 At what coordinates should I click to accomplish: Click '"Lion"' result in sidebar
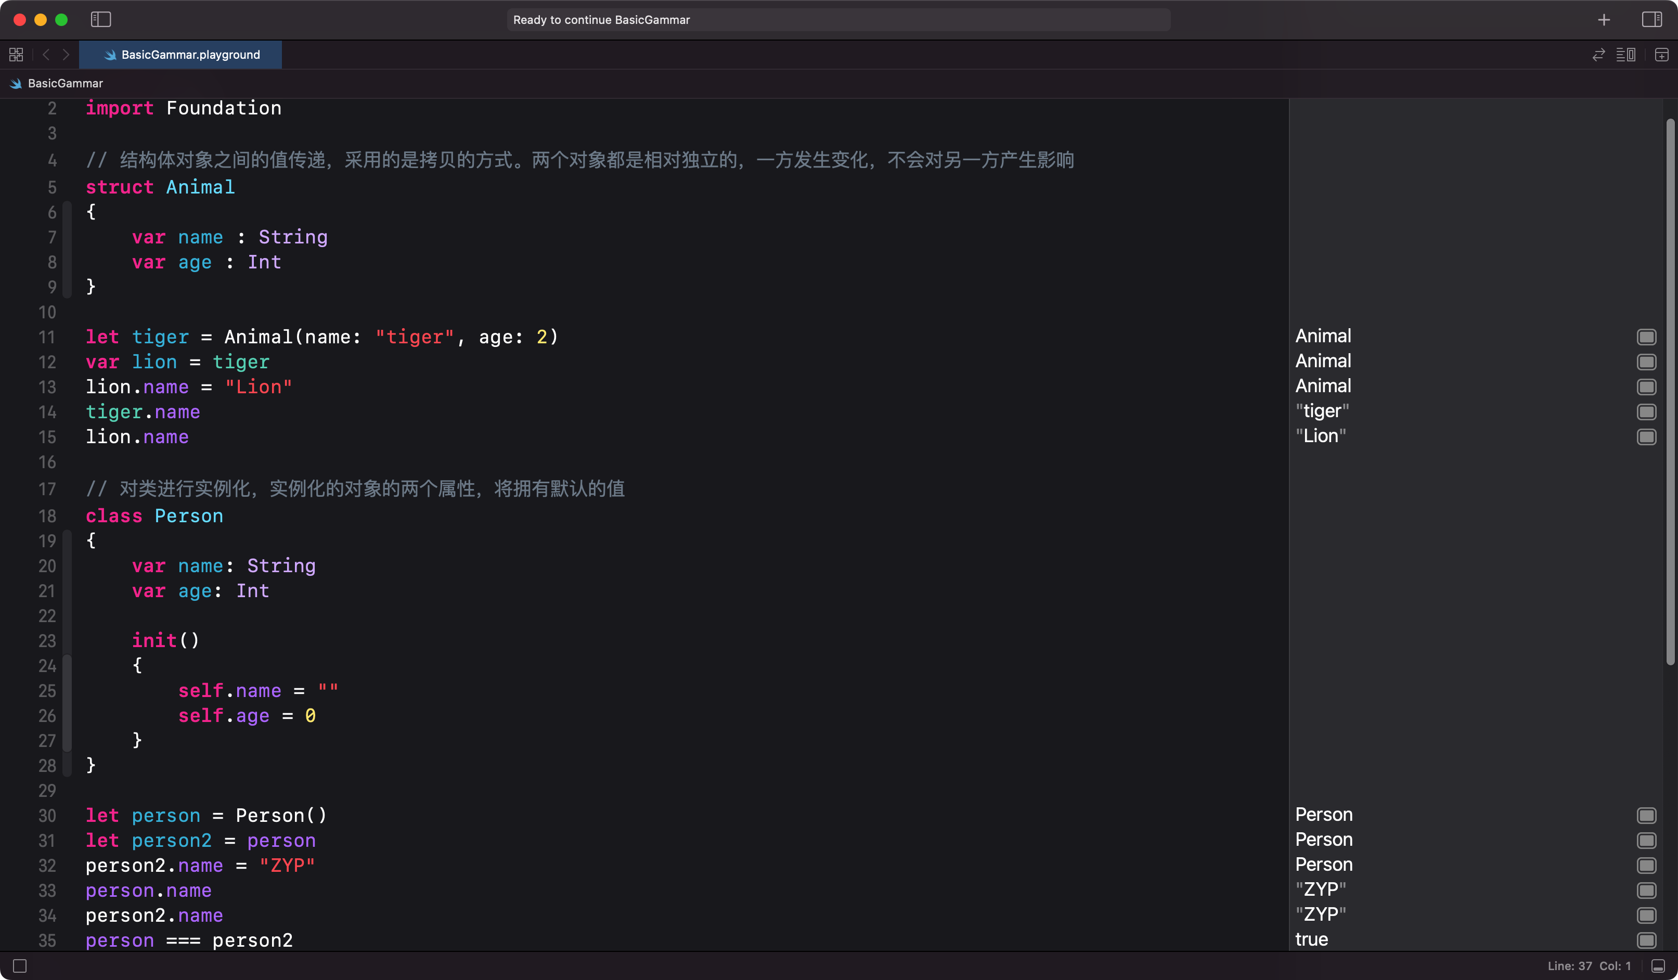(x=1321, y=436)
